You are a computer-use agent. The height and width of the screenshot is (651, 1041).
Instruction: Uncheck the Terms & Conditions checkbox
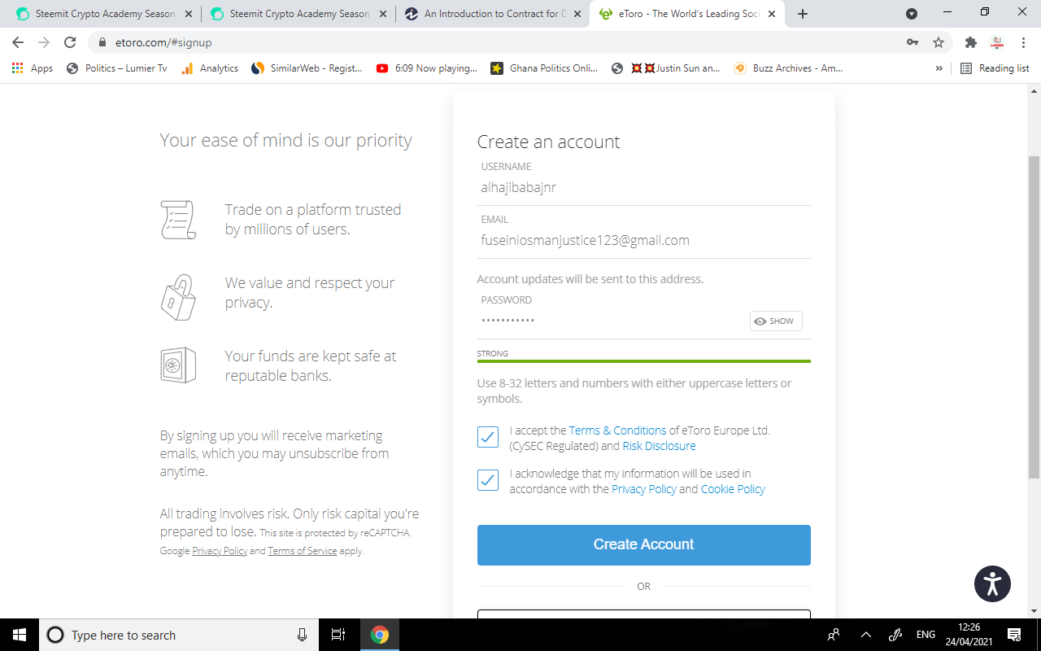tap(488, 437)
